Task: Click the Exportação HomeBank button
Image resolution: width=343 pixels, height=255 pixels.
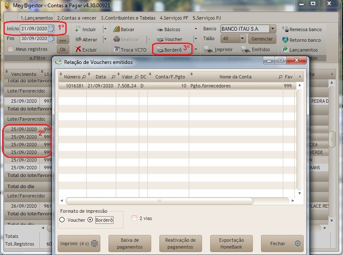Action: (x=232, y=243)
